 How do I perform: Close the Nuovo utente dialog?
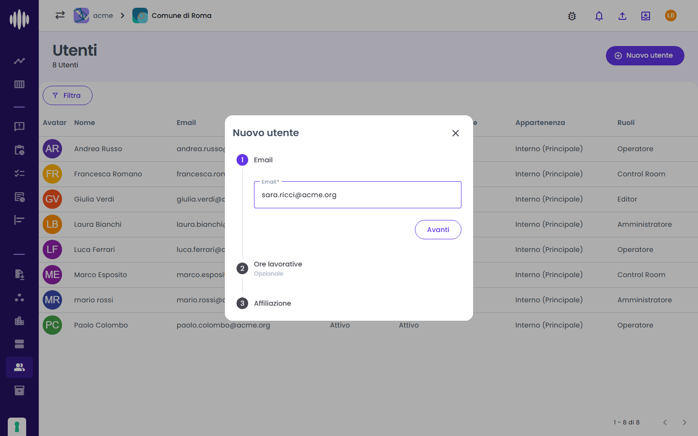pyautogui.click(x=456, y=133)
